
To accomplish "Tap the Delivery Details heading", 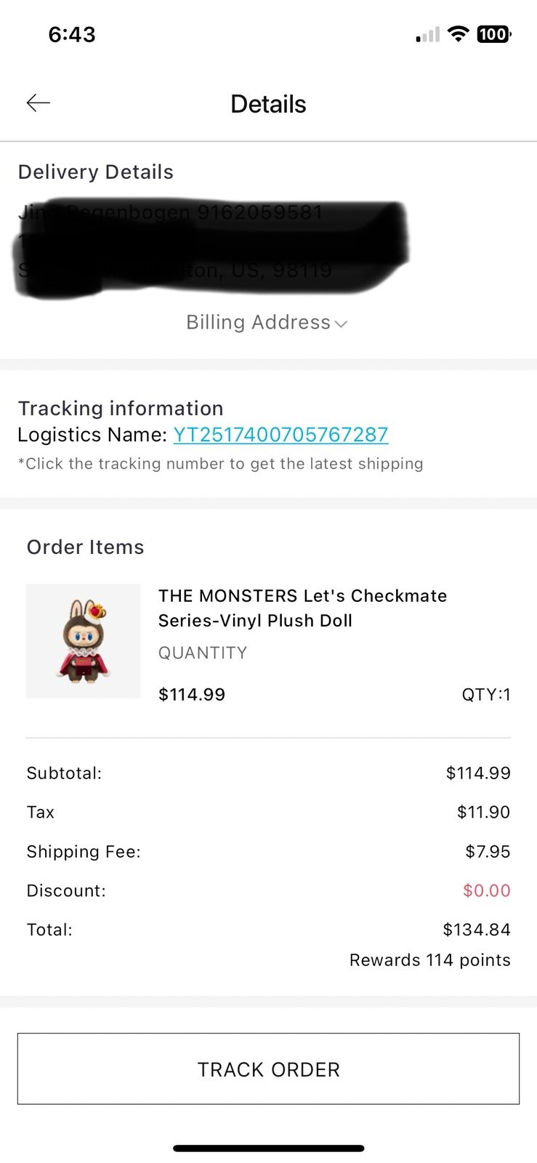I will (x=96, y=172).
